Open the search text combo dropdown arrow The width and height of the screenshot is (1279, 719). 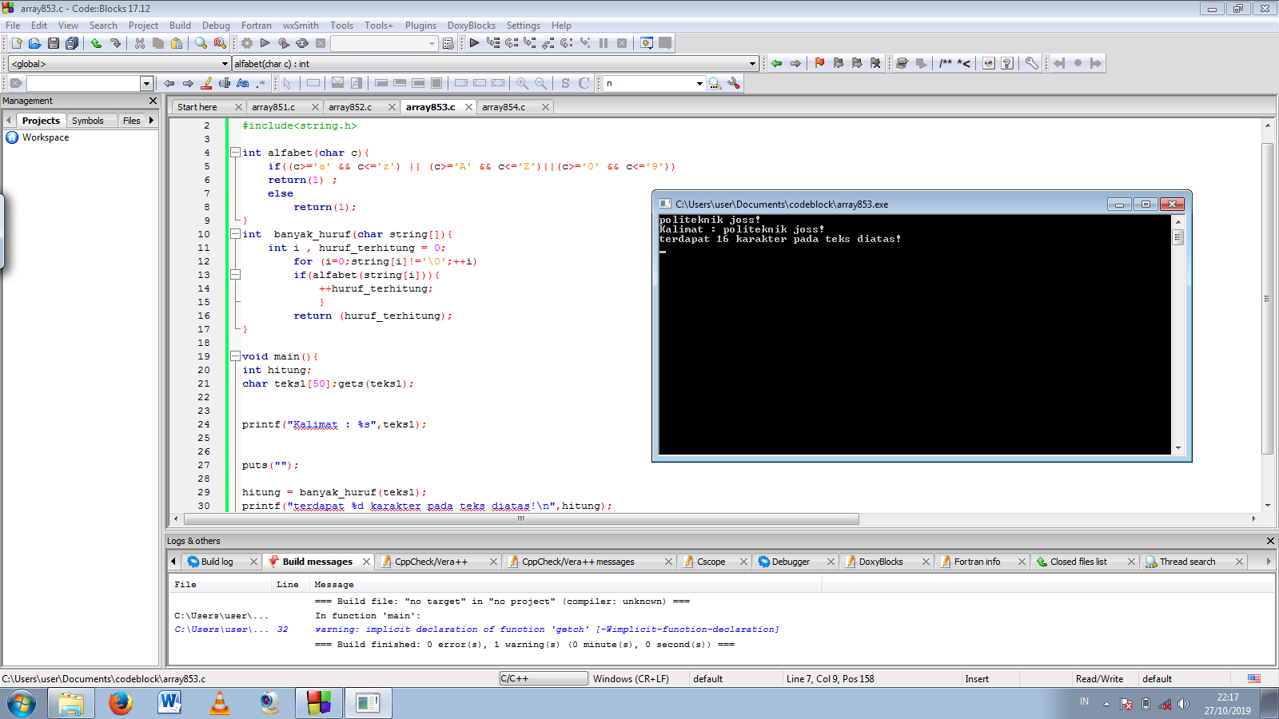coord(146,83)
